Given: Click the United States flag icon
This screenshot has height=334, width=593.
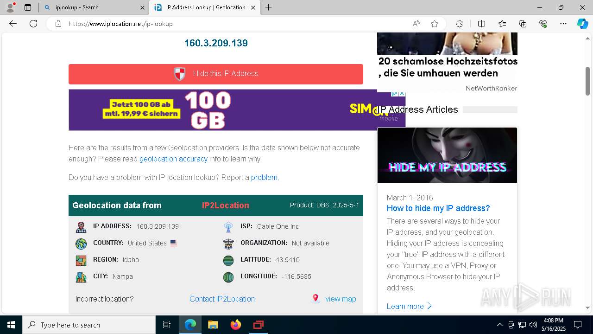Looking at the screenshot, I should [174, 243].
